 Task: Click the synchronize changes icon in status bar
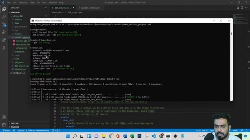14,131
